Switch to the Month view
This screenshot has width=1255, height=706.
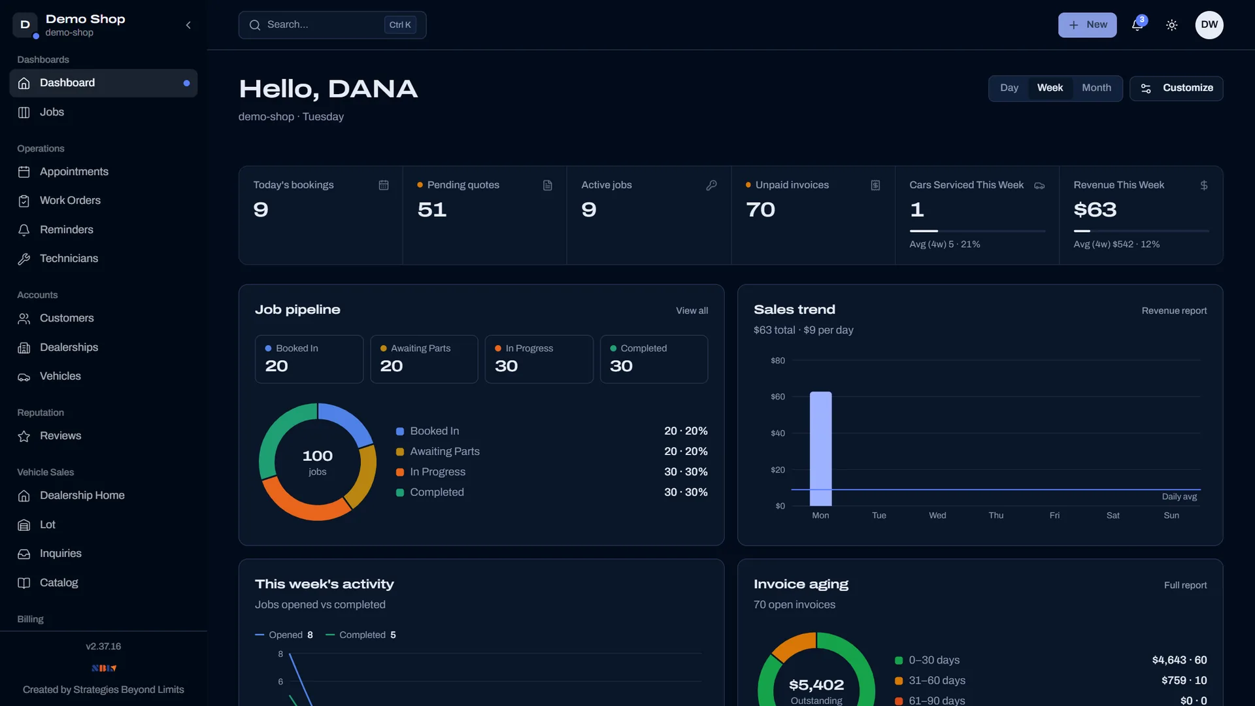tap(1096, 88)
